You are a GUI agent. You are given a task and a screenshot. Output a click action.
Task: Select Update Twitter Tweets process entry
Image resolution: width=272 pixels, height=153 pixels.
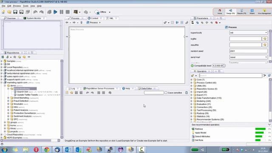pos(27,95)
